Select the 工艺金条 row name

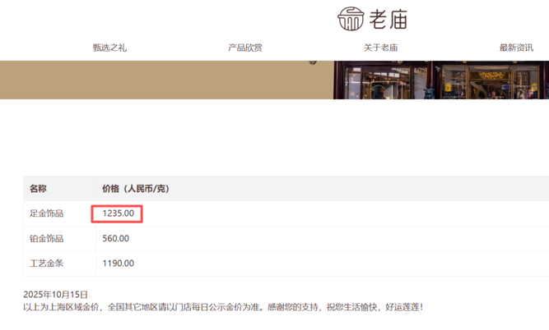point(46,264)
